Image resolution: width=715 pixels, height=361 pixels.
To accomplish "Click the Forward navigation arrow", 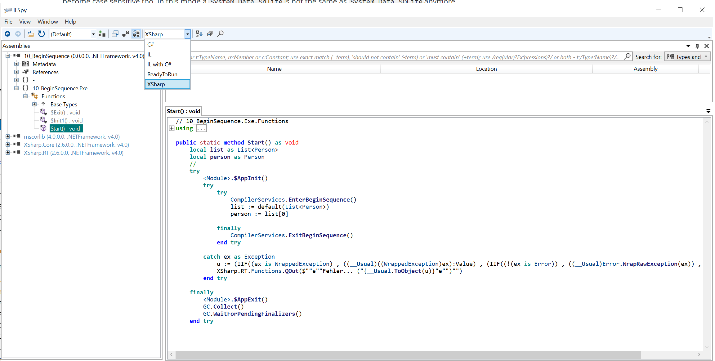I will [18, 34].
